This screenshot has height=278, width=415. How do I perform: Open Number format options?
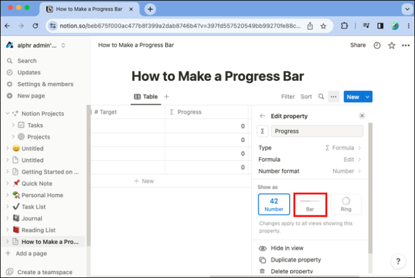(x=310, y=171)
